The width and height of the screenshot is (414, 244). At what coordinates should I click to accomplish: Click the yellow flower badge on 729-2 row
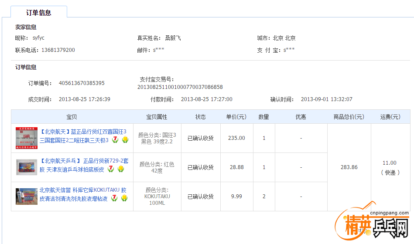(121, 169)
